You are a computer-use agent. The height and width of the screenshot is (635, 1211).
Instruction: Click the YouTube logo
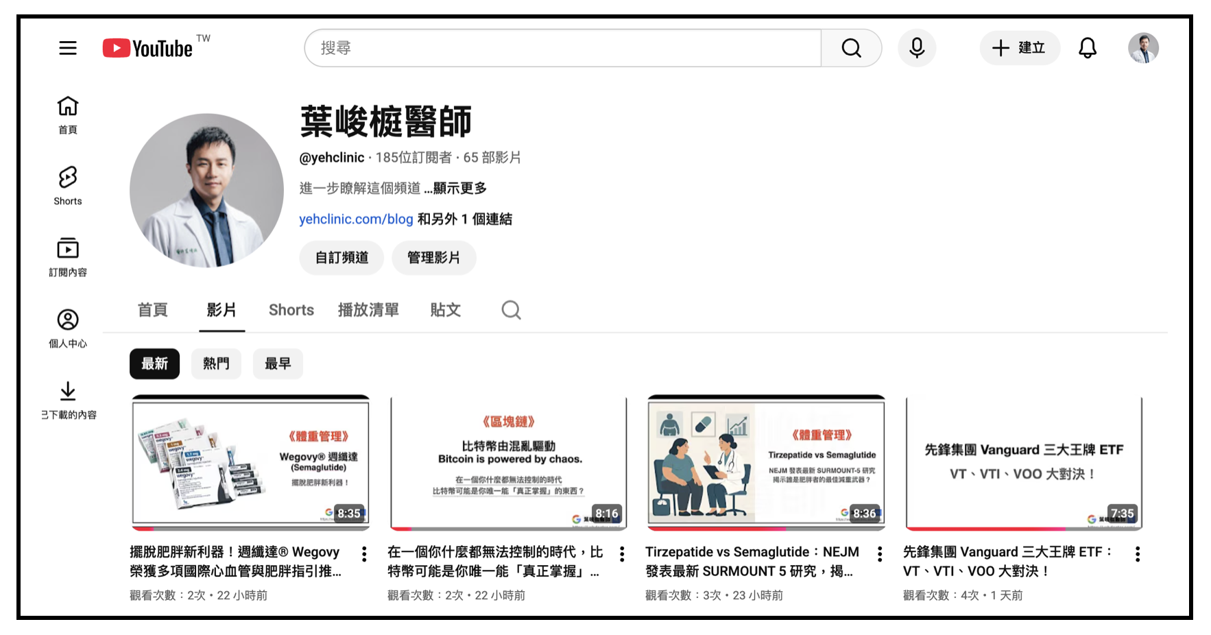click(148, 48)
